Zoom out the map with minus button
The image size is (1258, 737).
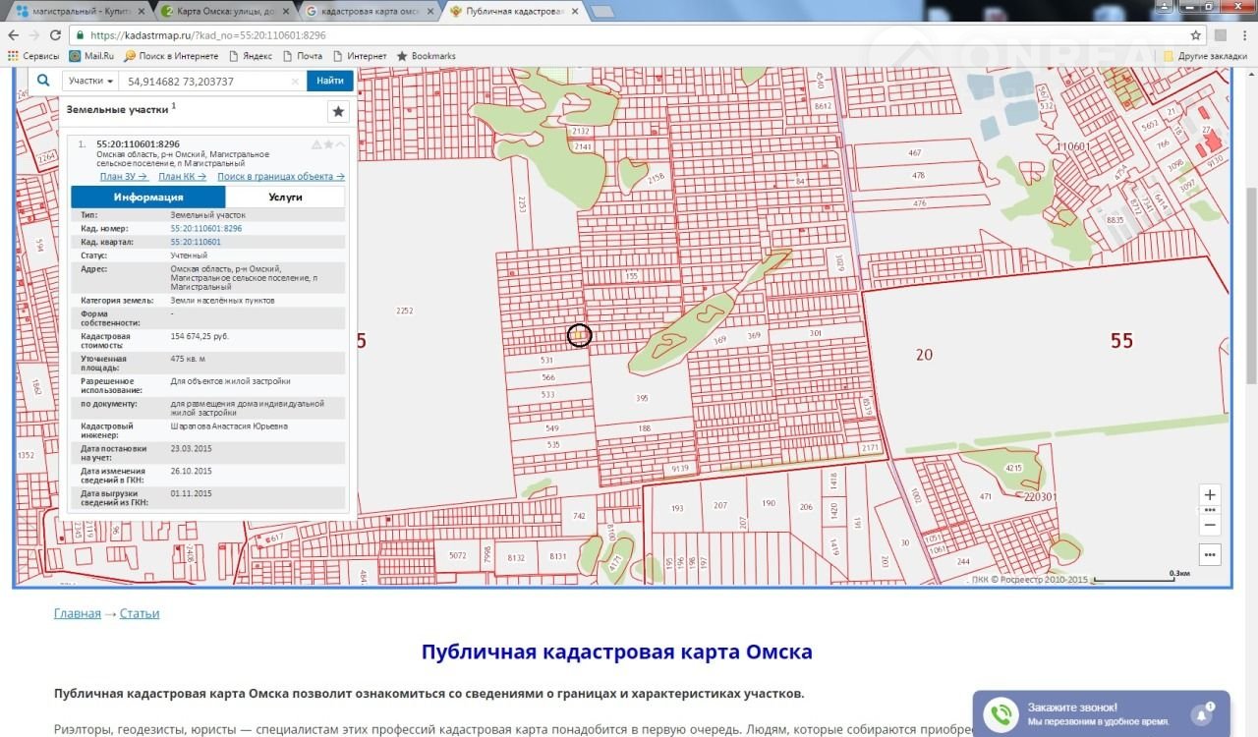[1210, 525]
